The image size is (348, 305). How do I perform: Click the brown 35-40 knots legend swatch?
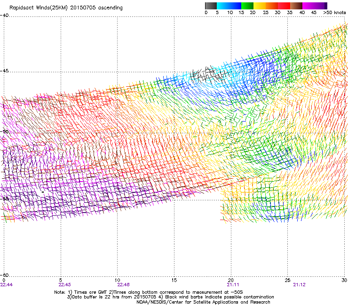(296, 6)
